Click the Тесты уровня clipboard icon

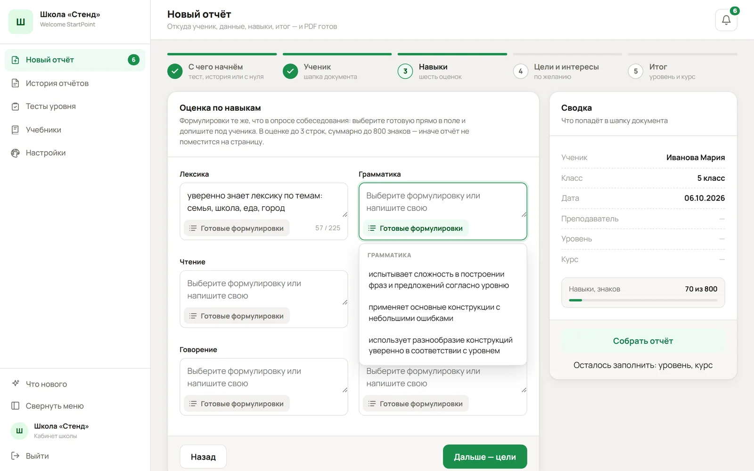16,106
